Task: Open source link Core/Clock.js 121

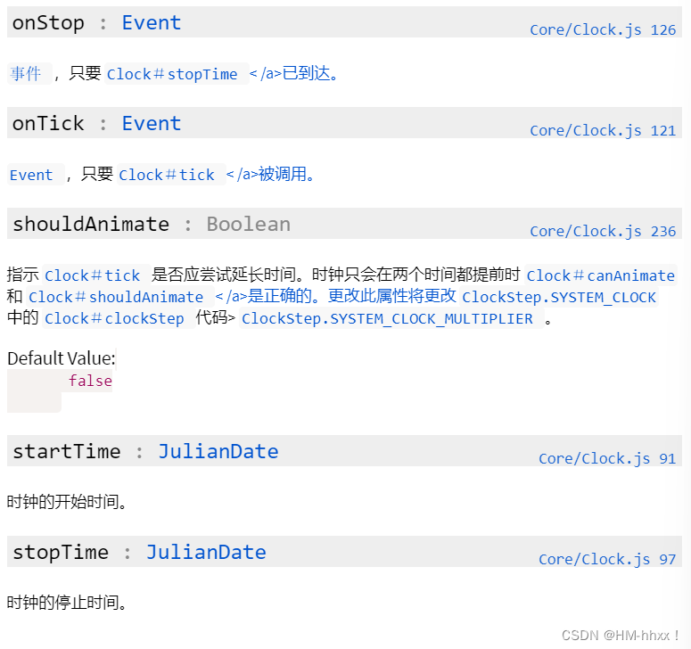Action: [603, 131]
